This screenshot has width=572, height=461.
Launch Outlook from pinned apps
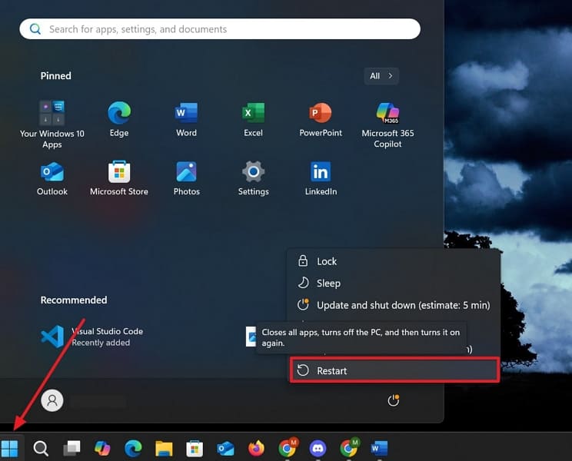(52, 178)
